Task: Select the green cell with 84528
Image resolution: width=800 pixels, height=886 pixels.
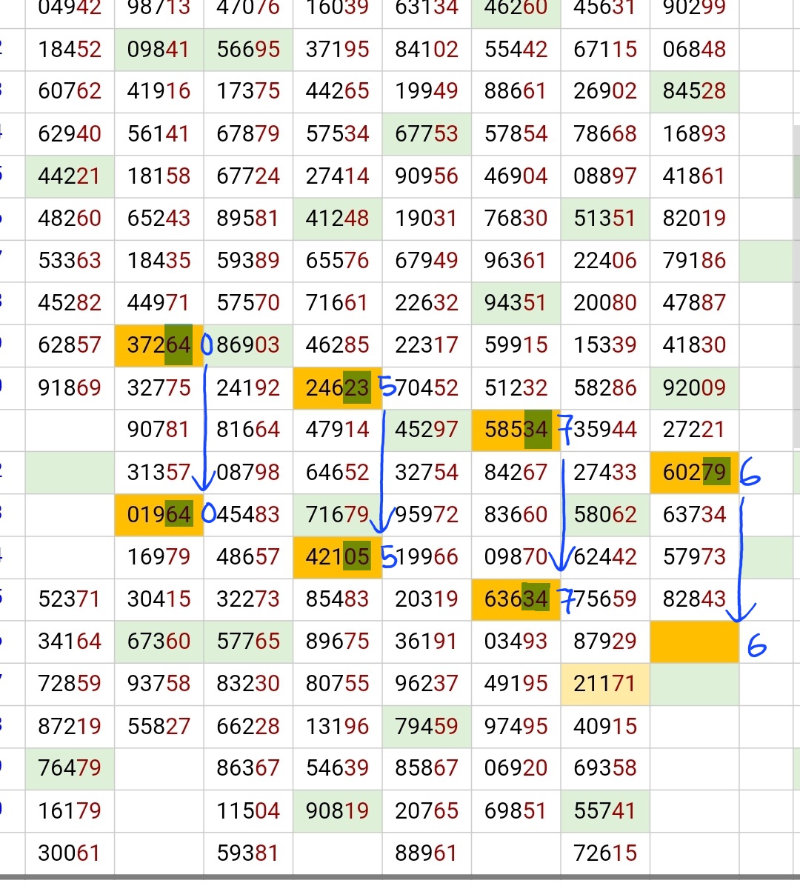Action: pyautogui.click(x=694, y=91)
